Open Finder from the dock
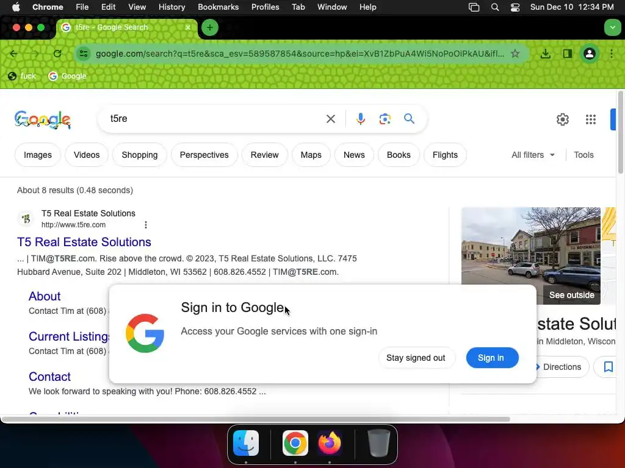Viewport: 625px width, 468px height. click(246, 443)
